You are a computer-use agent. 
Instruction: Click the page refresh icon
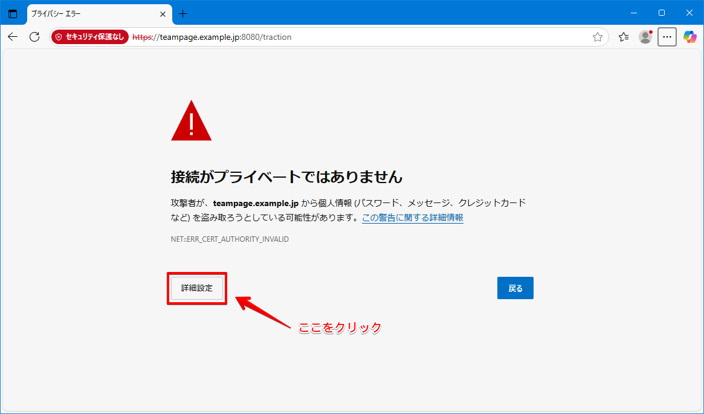(x=34, y=36)
